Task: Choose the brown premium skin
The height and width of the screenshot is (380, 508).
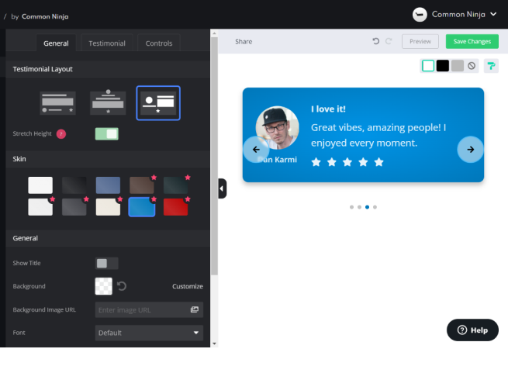Action: (142, 185)
